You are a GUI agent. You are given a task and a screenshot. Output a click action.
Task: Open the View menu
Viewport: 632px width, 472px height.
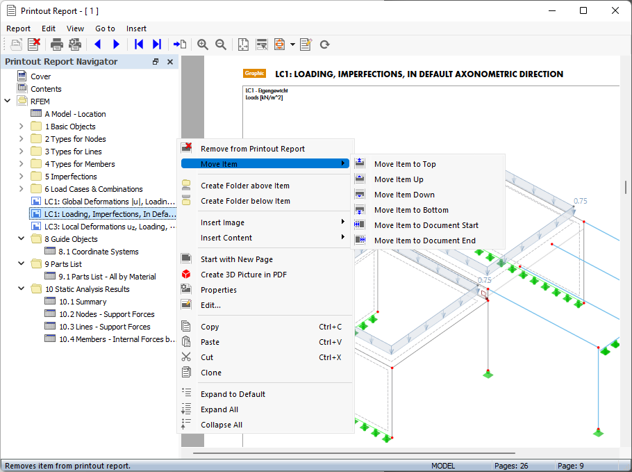point(75,29)
